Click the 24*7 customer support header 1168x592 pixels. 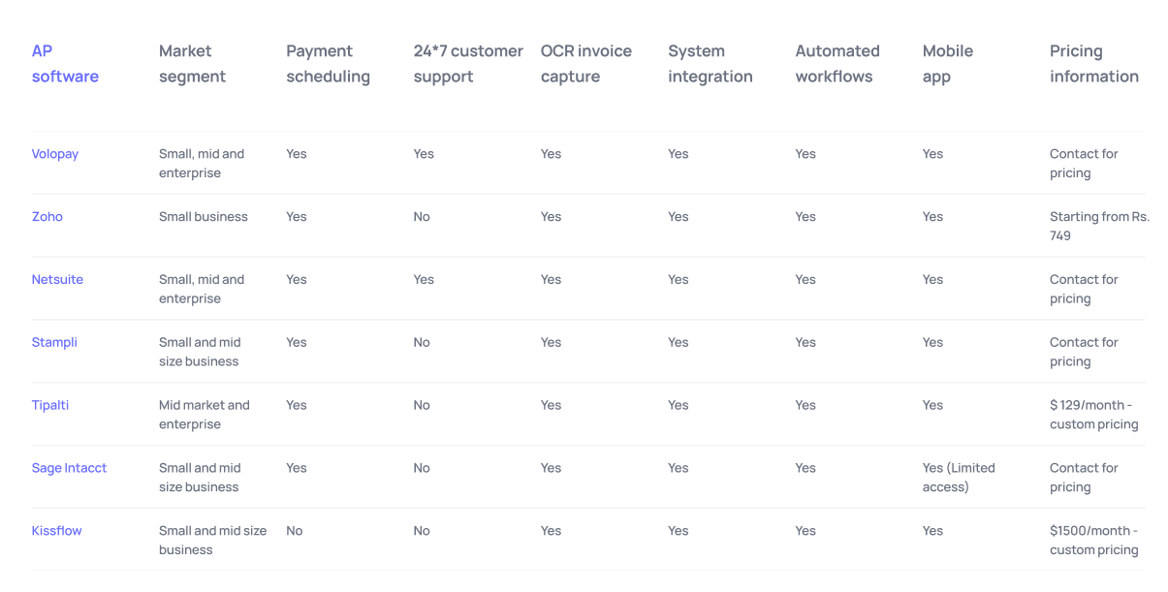point(468,64)
